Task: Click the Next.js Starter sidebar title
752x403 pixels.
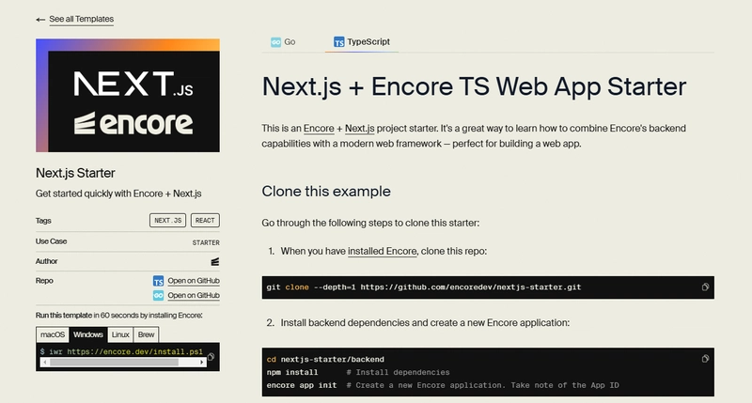Action: pos(75,173)
